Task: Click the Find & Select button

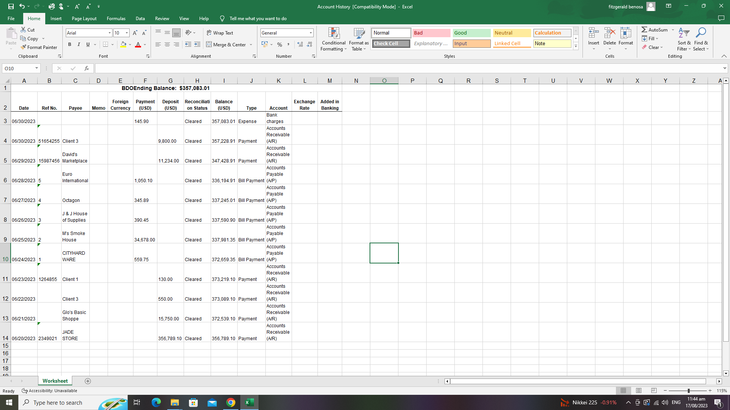Action: (x=701, y=39)
